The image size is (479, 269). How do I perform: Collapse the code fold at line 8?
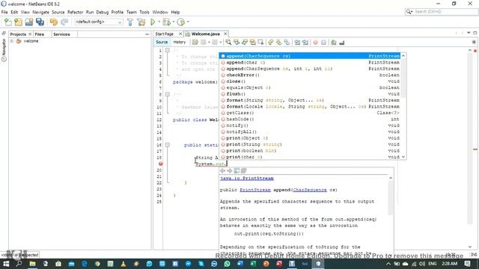click(168, 94)
